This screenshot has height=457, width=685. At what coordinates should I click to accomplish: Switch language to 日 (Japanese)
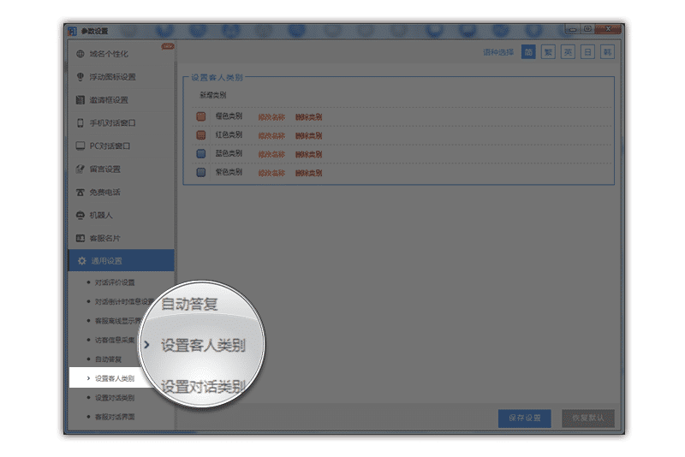click(x=587, y=52)
